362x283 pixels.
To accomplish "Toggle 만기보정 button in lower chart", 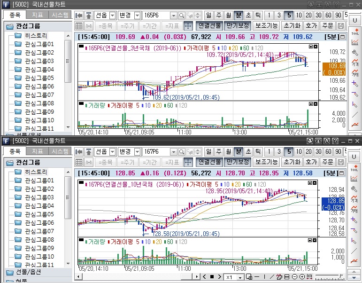I will tap(237, 162).
